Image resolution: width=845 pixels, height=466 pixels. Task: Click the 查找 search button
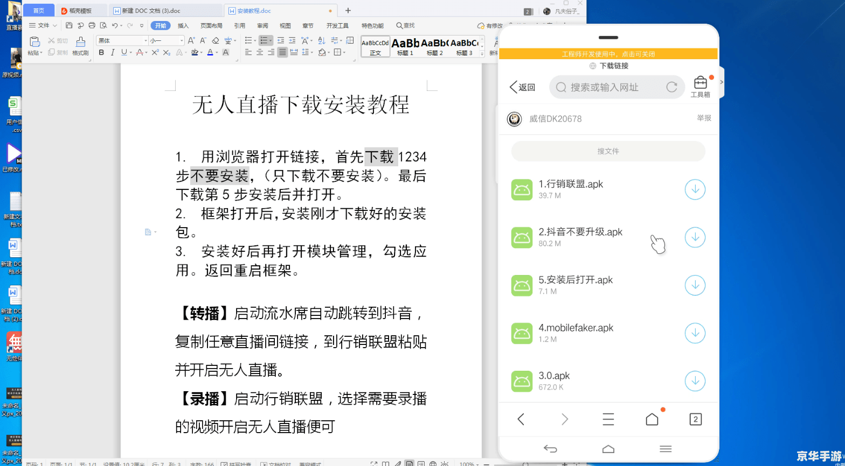tap(405, 25)
